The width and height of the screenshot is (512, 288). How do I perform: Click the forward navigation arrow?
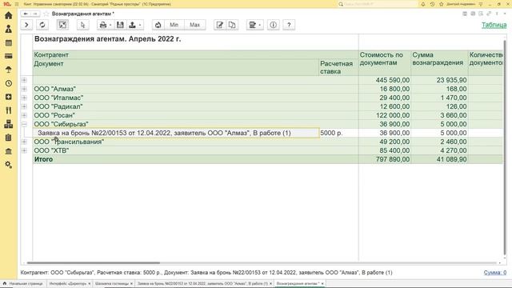pyautogui.click(x=35, y=14)
